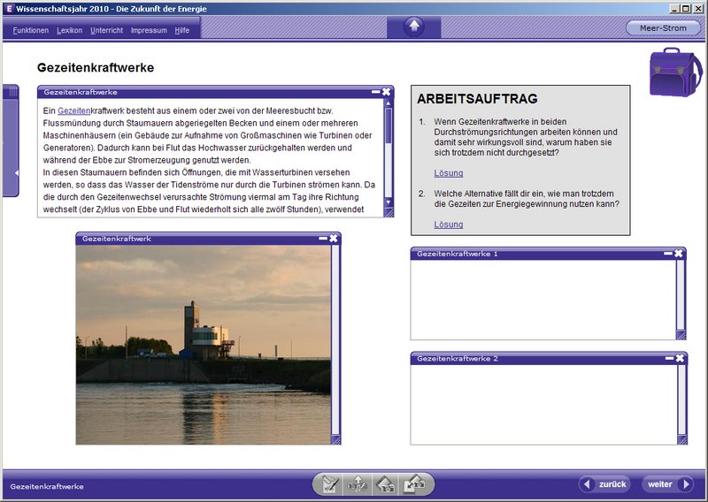
Task: Open Lösung link for question 2
Action: tap(449, 224)
